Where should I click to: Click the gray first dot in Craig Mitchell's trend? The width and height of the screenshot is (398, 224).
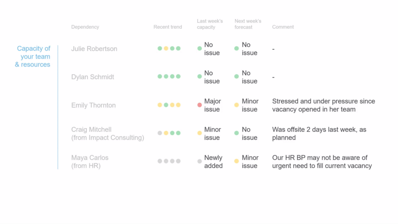coord(160,133)
